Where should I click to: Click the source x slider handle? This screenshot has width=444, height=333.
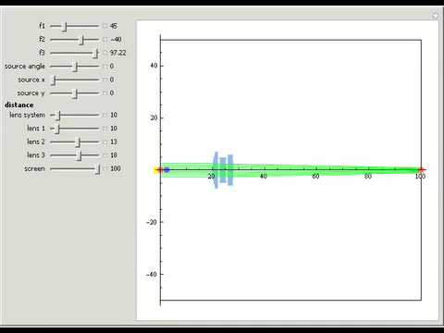coord(54,80)
